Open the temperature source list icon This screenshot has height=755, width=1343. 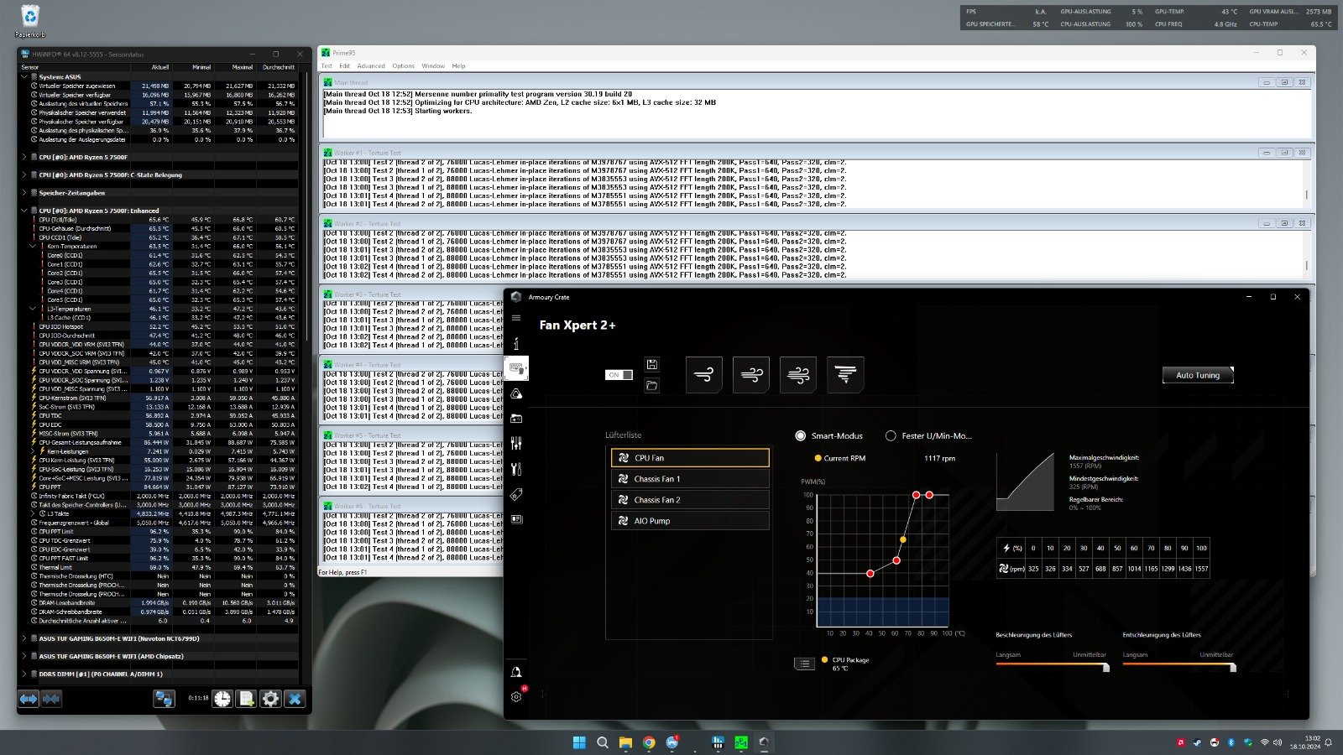click(804, 664)
